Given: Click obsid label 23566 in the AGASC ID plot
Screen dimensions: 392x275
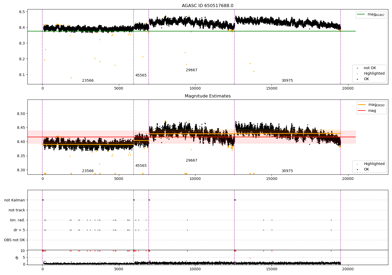Looking at the screenshot, I should (x=88, y=81).
